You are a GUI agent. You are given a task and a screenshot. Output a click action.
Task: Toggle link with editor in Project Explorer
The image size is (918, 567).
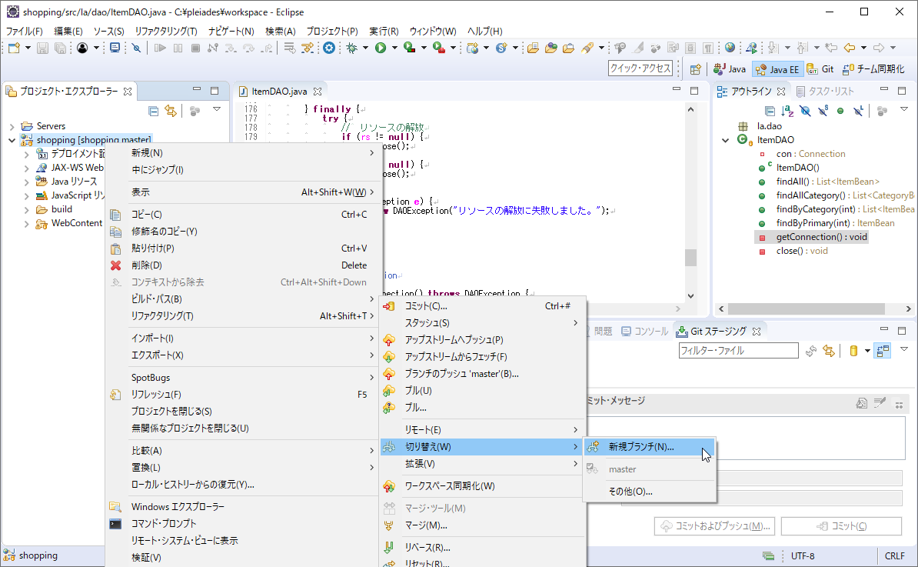171,111
